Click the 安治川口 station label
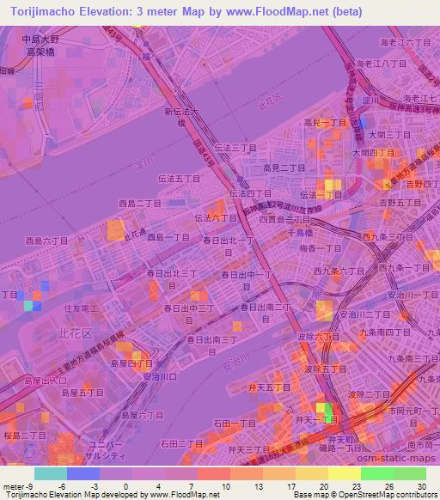Screen dimensions: 440x500 (160, 377)
